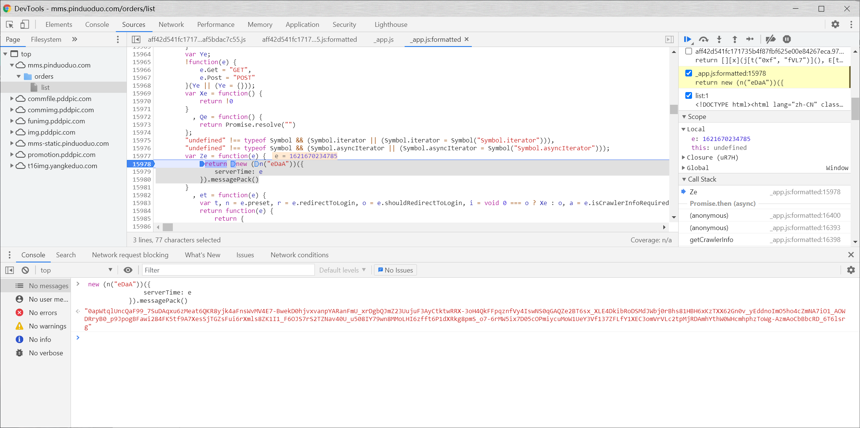Viewport: 860px width, 428px height.
Task: Select the Network tab in DevTools
Action: (x=171, y=24)
